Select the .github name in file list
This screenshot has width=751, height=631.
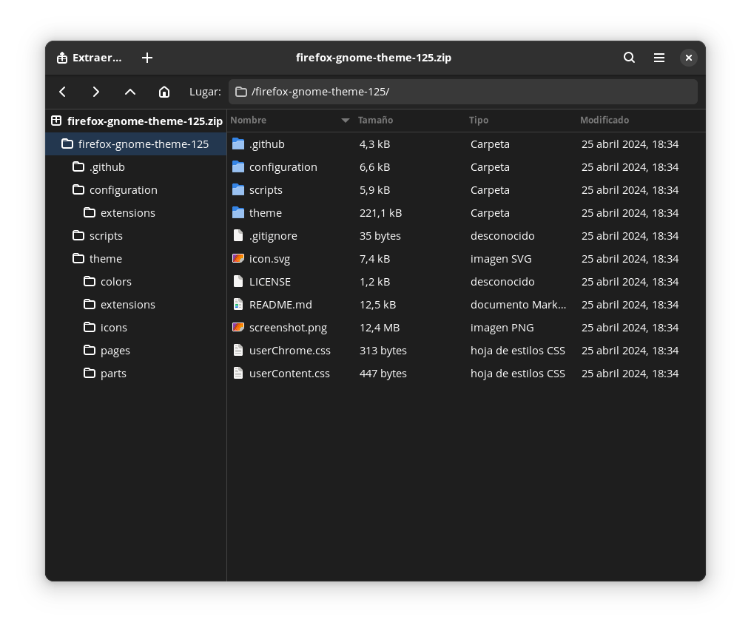[267, 144]
